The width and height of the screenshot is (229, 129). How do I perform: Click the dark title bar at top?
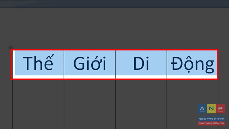tap(114, 4)
